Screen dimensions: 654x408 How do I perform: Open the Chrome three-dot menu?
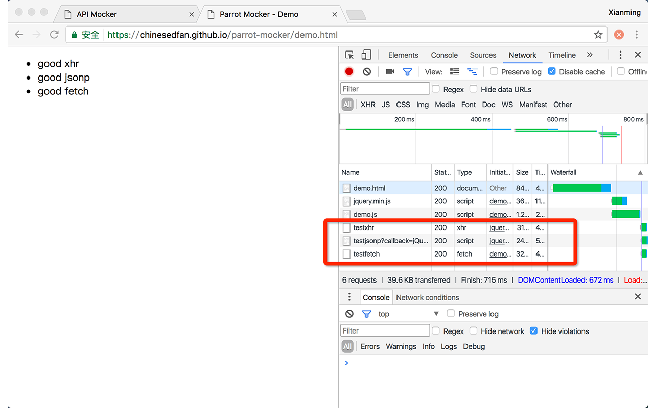pyautogui.click(x=637, y=35)
